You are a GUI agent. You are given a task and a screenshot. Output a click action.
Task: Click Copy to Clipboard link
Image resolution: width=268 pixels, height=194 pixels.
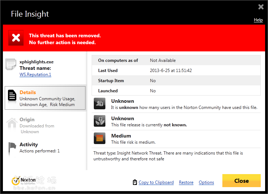[x=156, y=182]
